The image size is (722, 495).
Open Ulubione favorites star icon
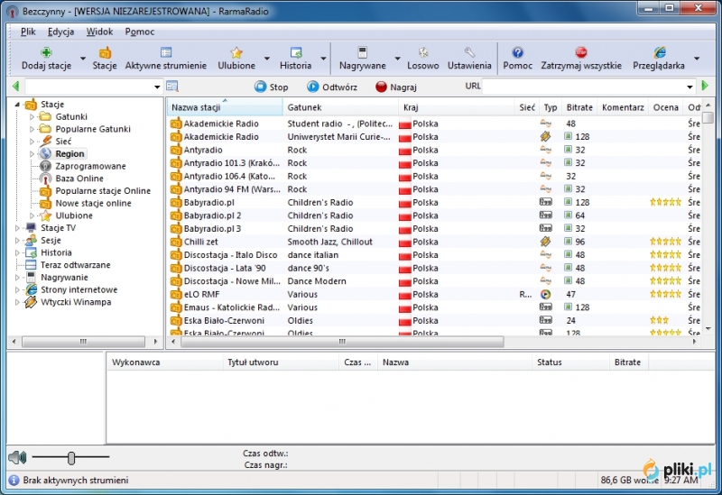coord(236,52)
